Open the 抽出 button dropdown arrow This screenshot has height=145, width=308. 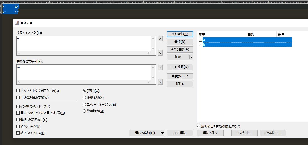coord(191,57)
